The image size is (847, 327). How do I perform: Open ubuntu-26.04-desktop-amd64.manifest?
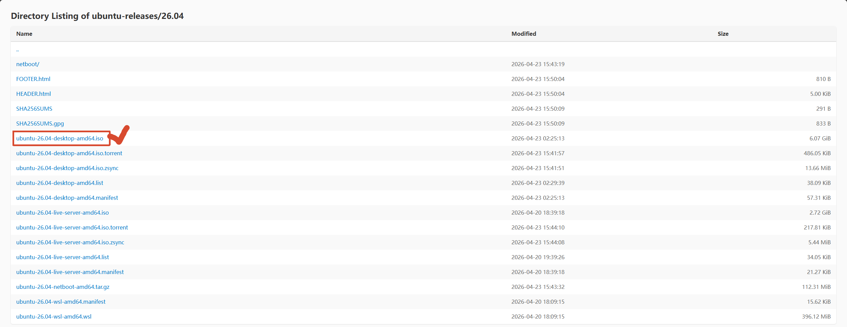click(67, 198)
